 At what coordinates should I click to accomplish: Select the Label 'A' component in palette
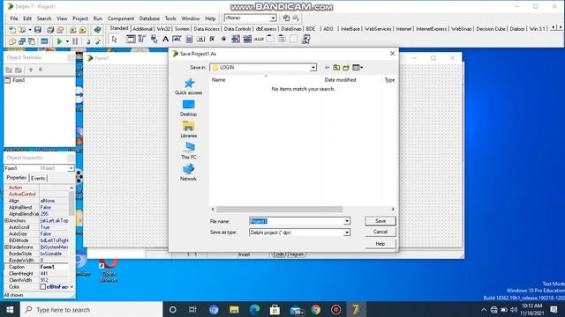coord(165,39)
